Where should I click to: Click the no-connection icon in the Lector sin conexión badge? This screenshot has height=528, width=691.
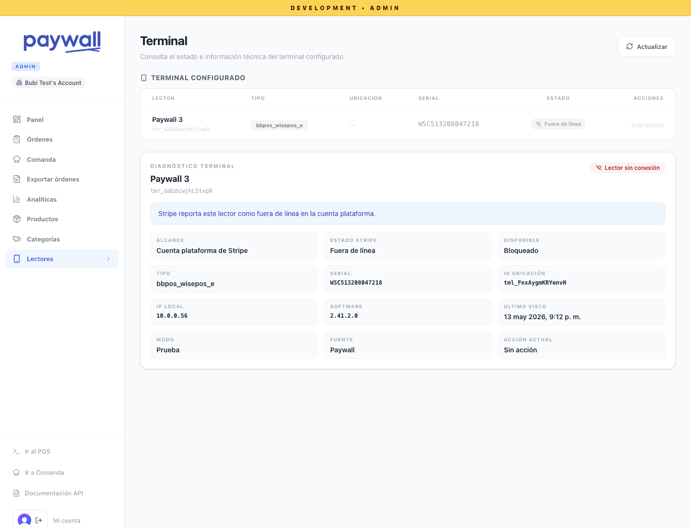point(599,168)
